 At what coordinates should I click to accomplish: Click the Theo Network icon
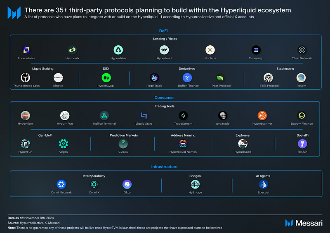[302, 50]
